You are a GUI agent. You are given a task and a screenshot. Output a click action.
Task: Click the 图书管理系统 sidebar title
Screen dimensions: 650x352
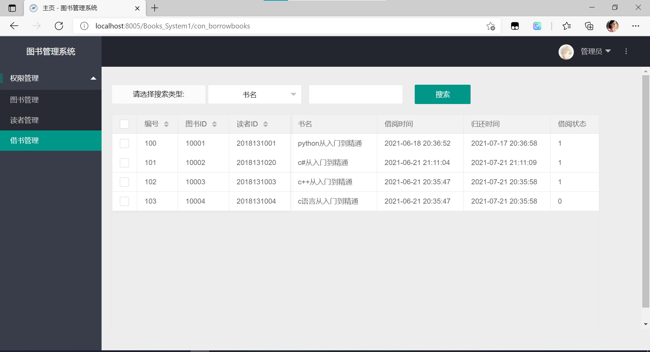tap(51, 51)
